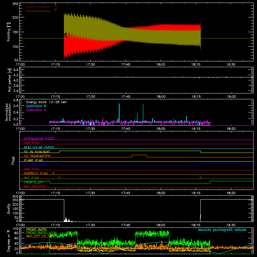Click the magenta "Collimator 9" legend entry
Viewport: 257px width, 257px height.
36,110
